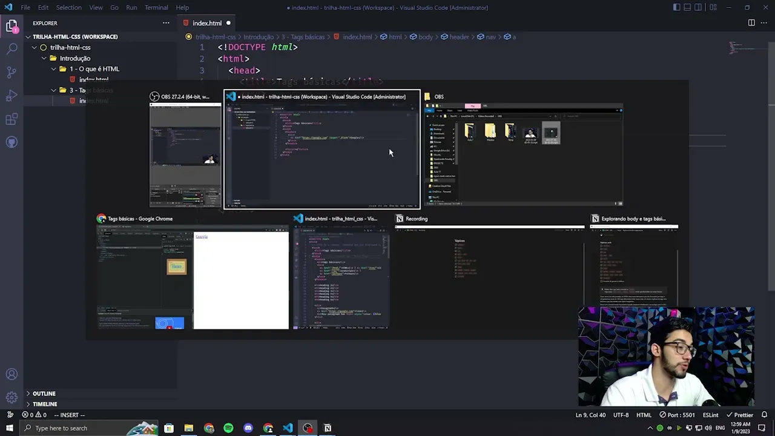Toggle the bottom Panel visibility
Screen dimensions: 775x436
coord(687,7)
